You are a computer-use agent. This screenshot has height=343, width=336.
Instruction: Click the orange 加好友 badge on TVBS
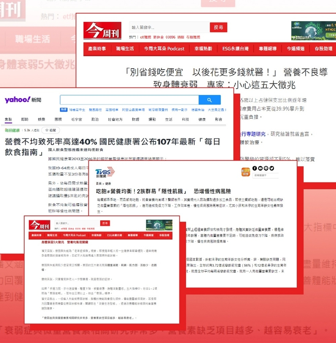(x=245, y=173)
